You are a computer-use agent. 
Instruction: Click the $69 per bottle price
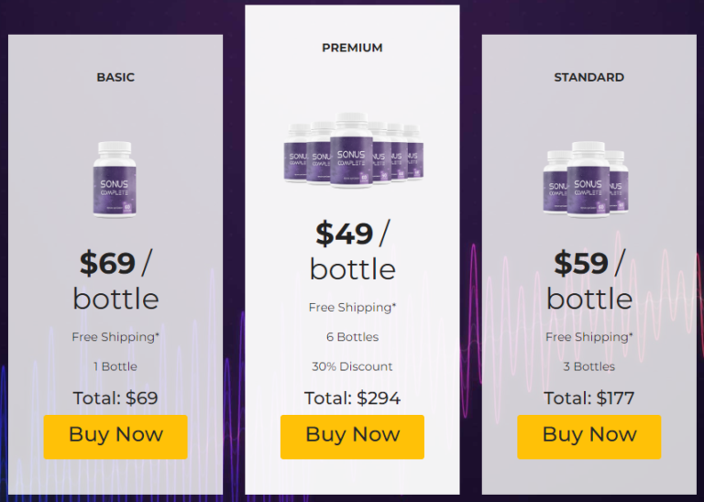click(115, 280)
